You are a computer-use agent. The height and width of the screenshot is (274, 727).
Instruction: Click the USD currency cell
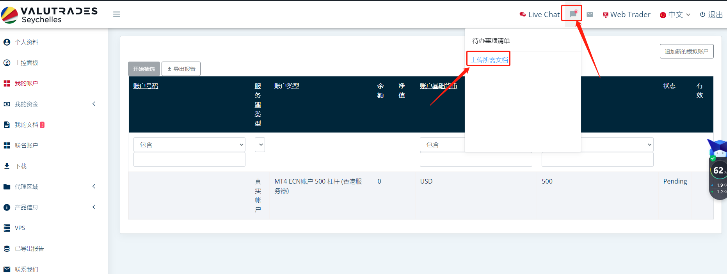click(x=426, y=181)
